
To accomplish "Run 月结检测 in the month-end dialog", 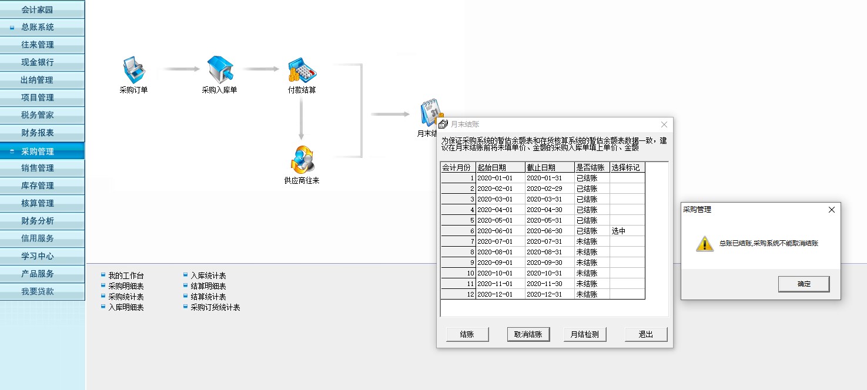I will (x=585, y=334).
